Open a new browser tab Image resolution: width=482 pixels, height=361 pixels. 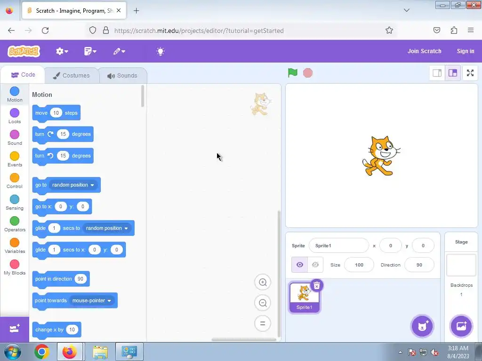tap(136, 11)
